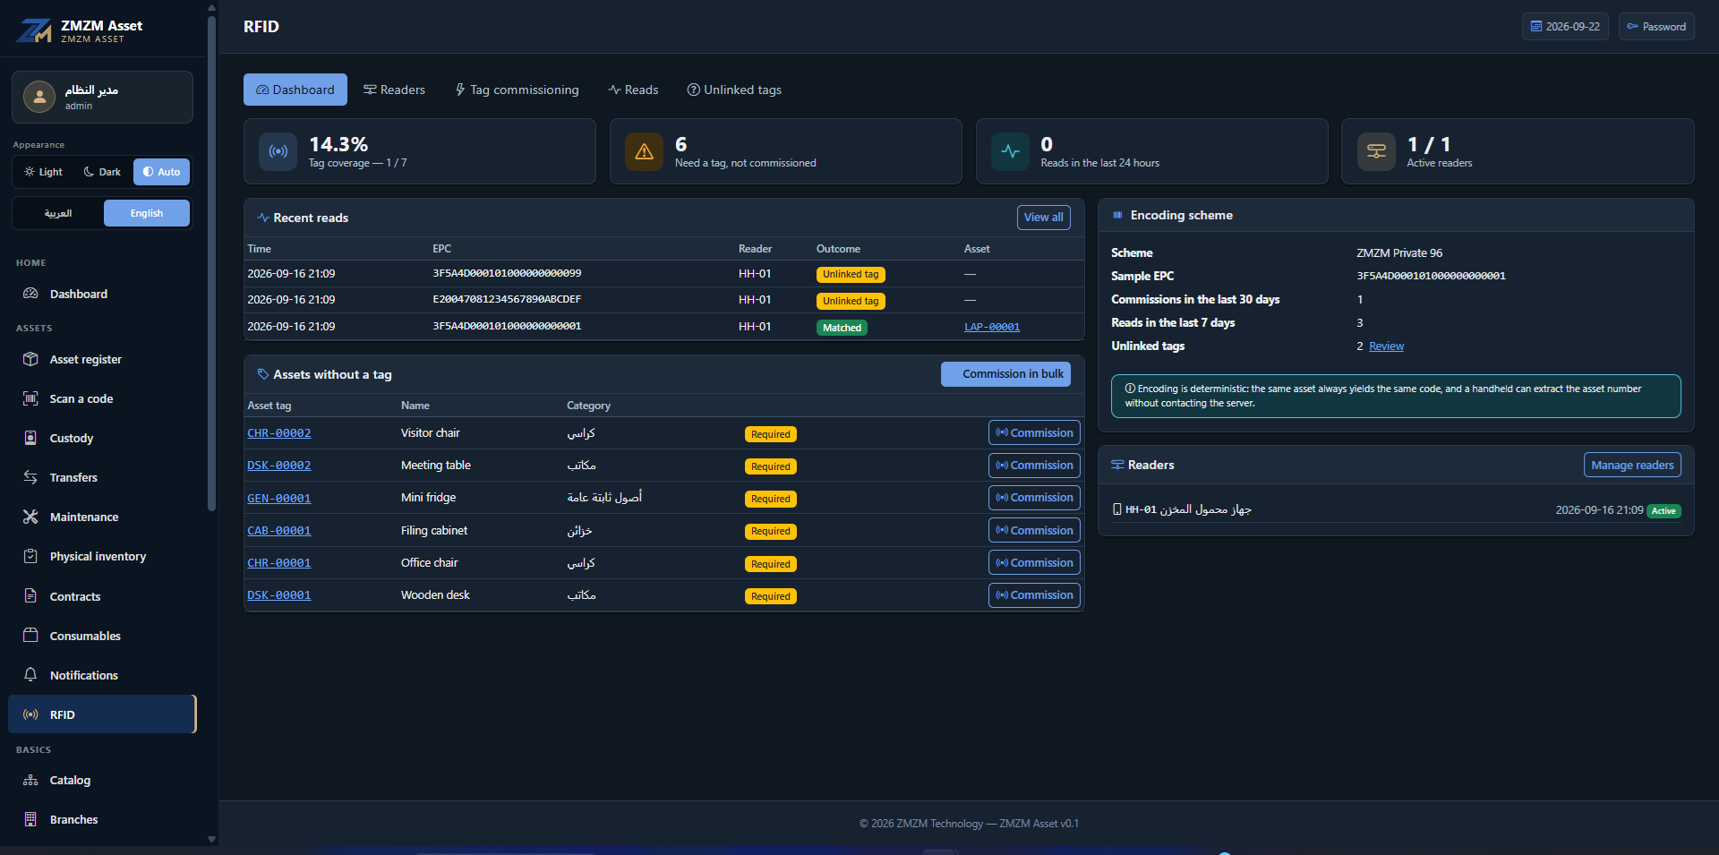This screenshot has width=1719, height=855.
Task: Click the yellow warning triangle icon
Action: pos(644,151)
